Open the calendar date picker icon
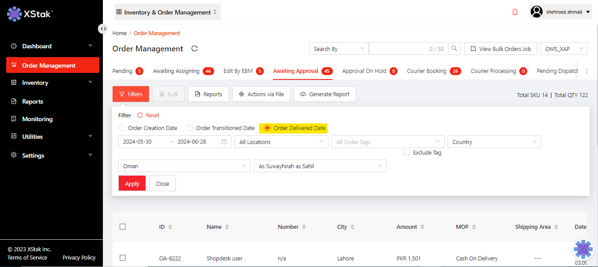 (x=224, y=142)
